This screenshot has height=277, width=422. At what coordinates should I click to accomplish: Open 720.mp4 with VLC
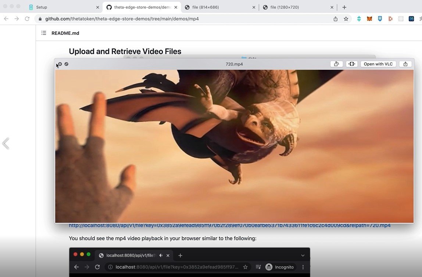click(378, 64)
